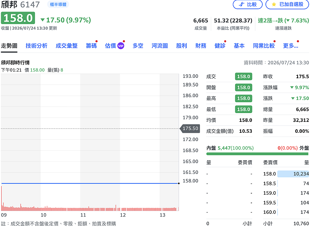Click the 51.32 (228.37) 本益比 value
This screenshot has height=228, width=310.
click(233, 21)
